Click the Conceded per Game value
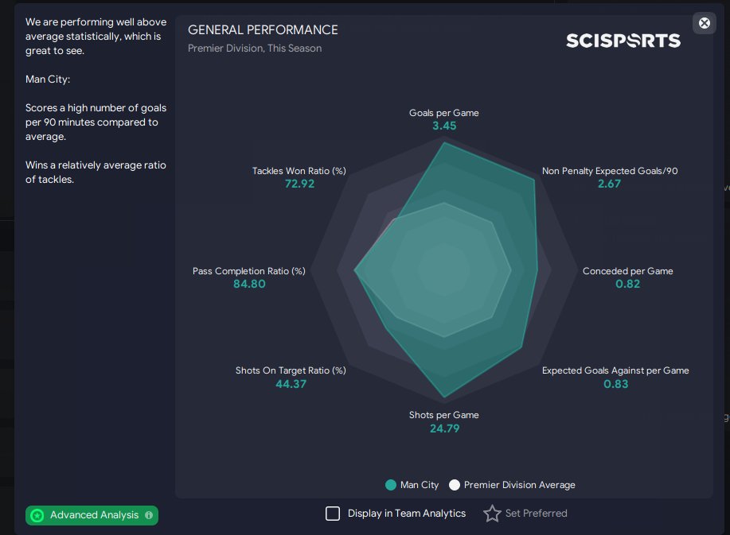 [627, 284]
